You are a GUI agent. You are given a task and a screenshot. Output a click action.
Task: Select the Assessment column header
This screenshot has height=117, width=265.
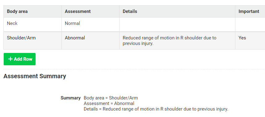click(x=90, y=11)
